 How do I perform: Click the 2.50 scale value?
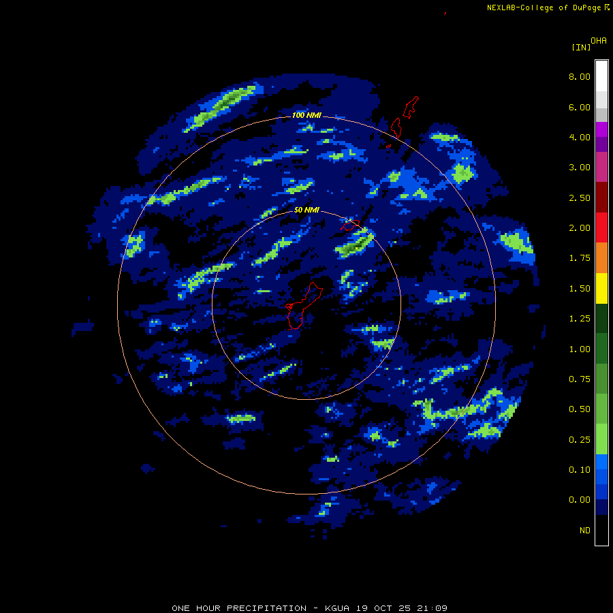click(x=580, y=198)
